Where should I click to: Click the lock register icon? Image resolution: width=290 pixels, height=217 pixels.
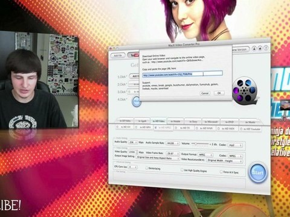pyautogui.click(x=260, y=48)
